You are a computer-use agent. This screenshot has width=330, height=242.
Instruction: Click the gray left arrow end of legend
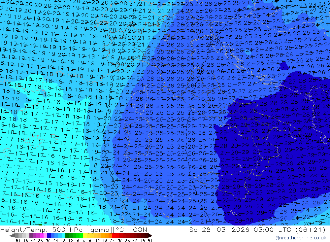[12, 236]
